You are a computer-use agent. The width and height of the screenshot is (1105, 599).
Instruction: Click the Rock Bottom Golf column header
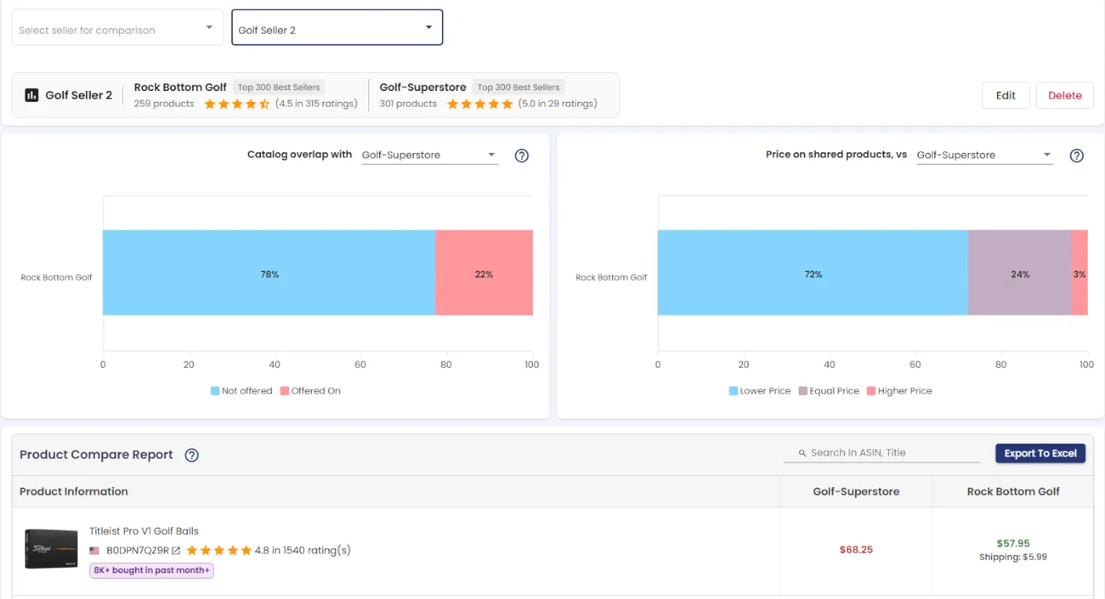pos(1013,492)
